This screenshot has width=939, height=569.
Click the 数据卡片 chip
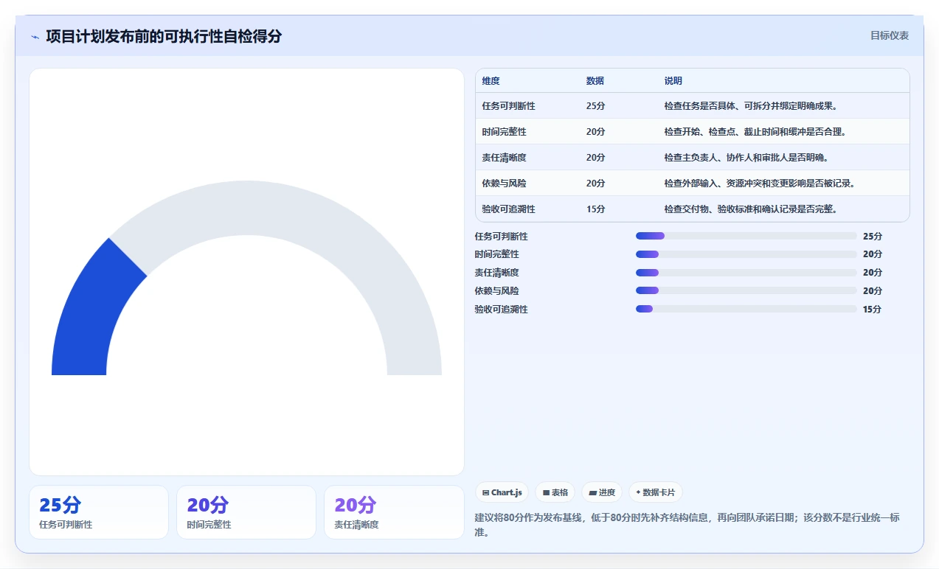(x=655, y=492)
